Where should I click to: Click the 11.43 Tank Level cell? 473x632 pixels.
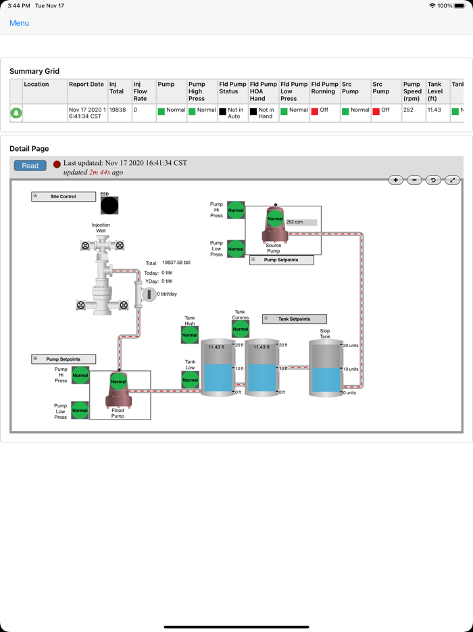(438, 113)
